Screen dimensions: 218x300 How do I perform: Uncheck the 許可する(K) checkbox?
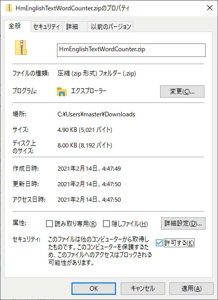(159, 243)
